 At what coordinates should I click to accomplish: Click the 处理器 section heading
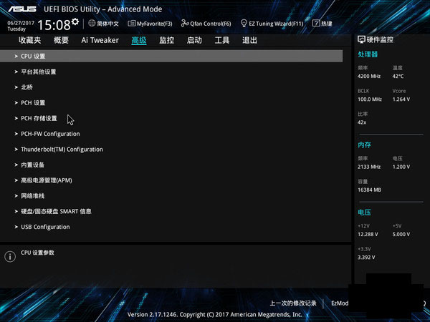point(368,54)
